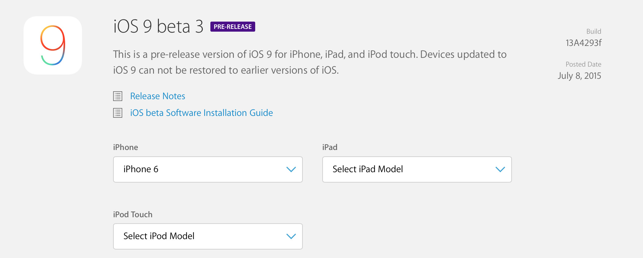Open the Release Notes link
This screenshot has width=643, height=258.
tap(158, 96)
